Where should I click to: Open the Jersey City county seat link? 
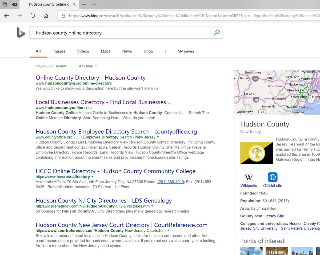click(x=274, y=216)
